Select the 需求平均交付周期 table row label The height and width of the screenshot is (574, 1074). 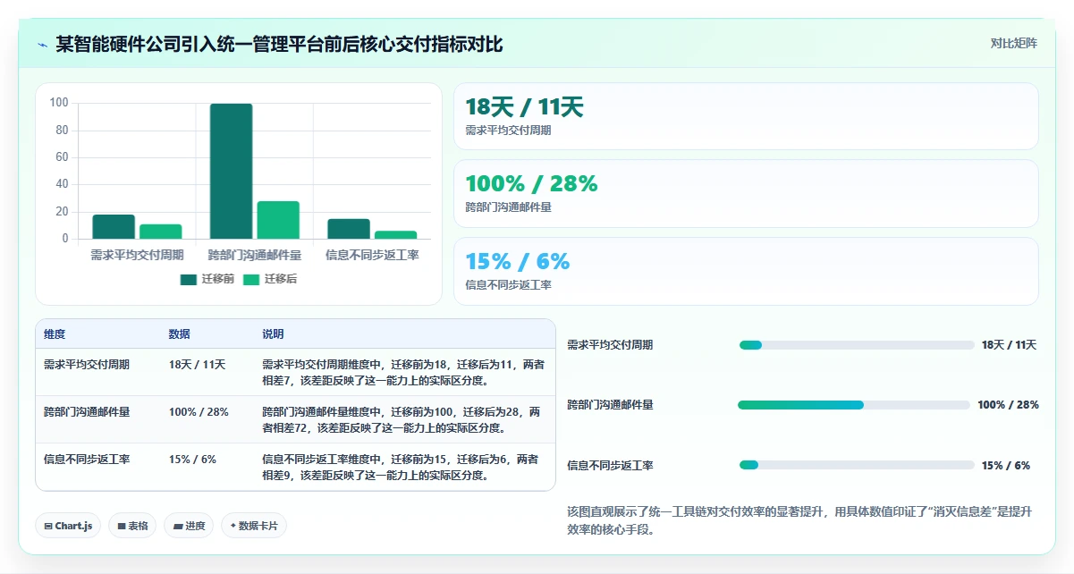pos(87,365)
